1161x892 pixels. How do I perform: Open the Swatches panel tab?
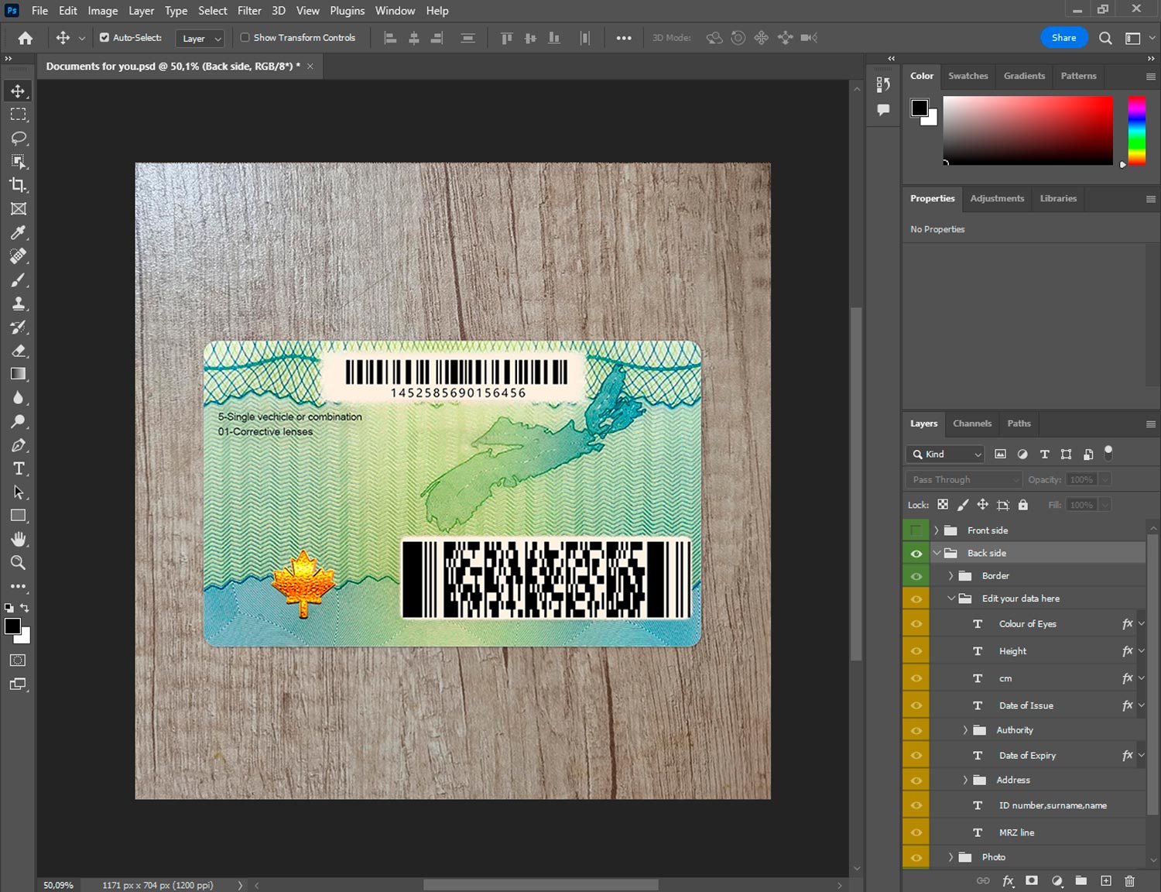[x=967, y=76]
